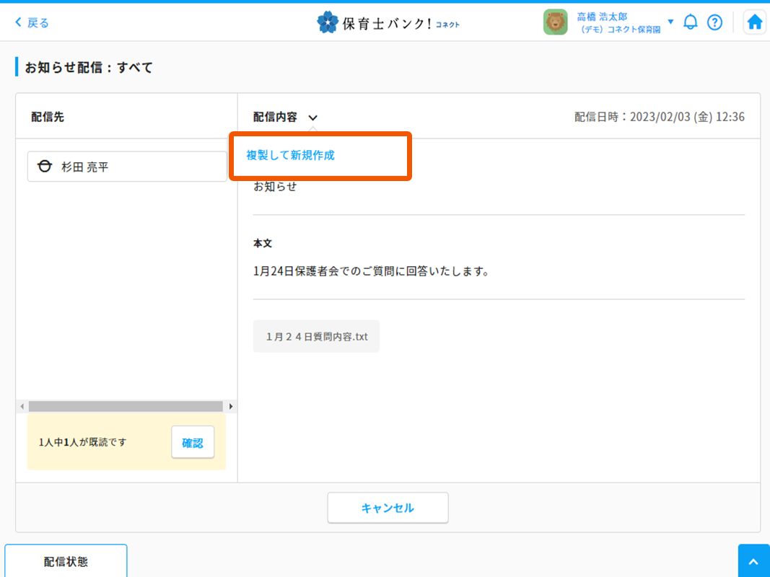Expand the user account dropdown arrow
This screenshot has height=577, width=770.
click(x=670, y=22)
